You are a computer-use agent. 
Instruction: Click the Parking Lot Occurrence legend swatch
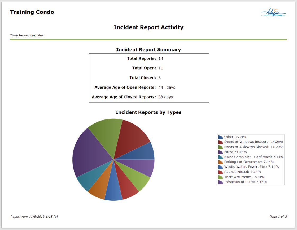[220, 162]
